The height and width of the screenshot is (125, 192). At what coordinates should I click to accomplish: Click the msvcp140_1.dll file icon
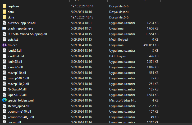point(4,78)
